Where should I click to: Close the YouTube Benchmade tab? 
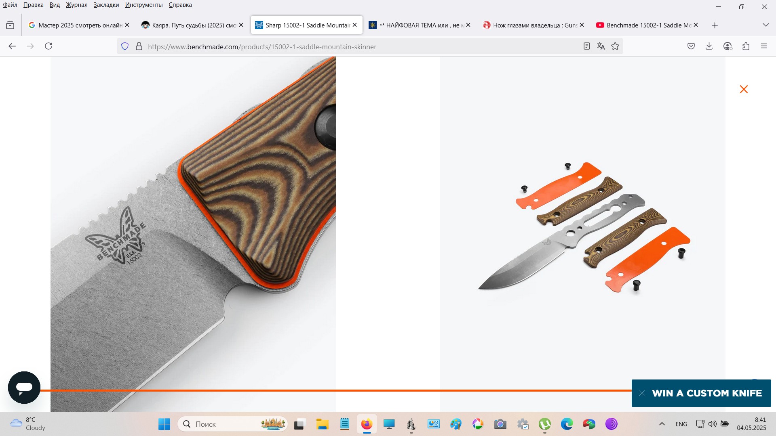pos(696,25)
